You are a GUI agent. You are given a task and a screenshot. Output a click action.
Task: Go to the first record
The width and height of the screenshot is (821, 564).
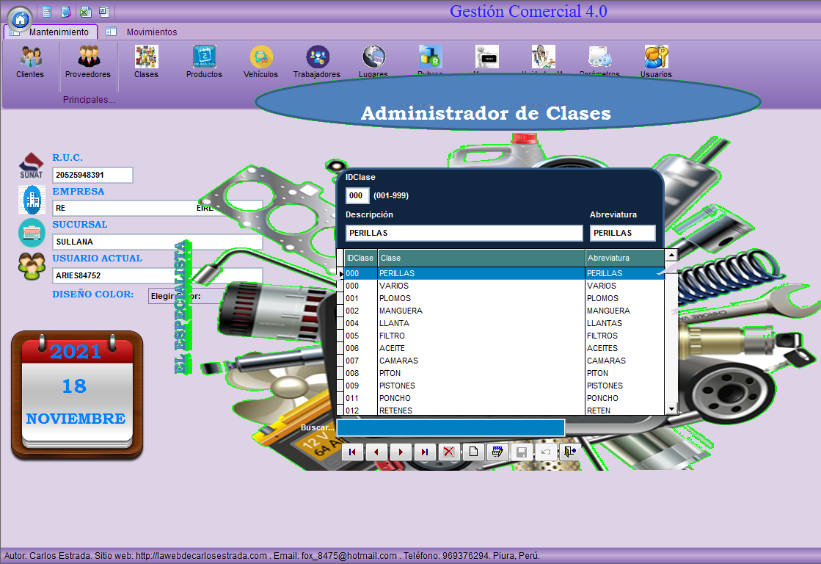pyautogui.click(x=352, y=452)
